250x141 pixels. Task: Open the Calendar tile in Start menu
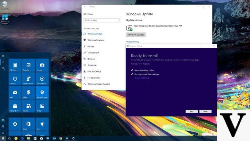coord(29,65)
